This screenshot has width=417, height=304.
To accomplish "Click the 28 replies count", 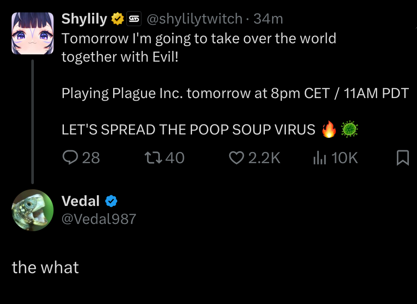I will point(91,158).
